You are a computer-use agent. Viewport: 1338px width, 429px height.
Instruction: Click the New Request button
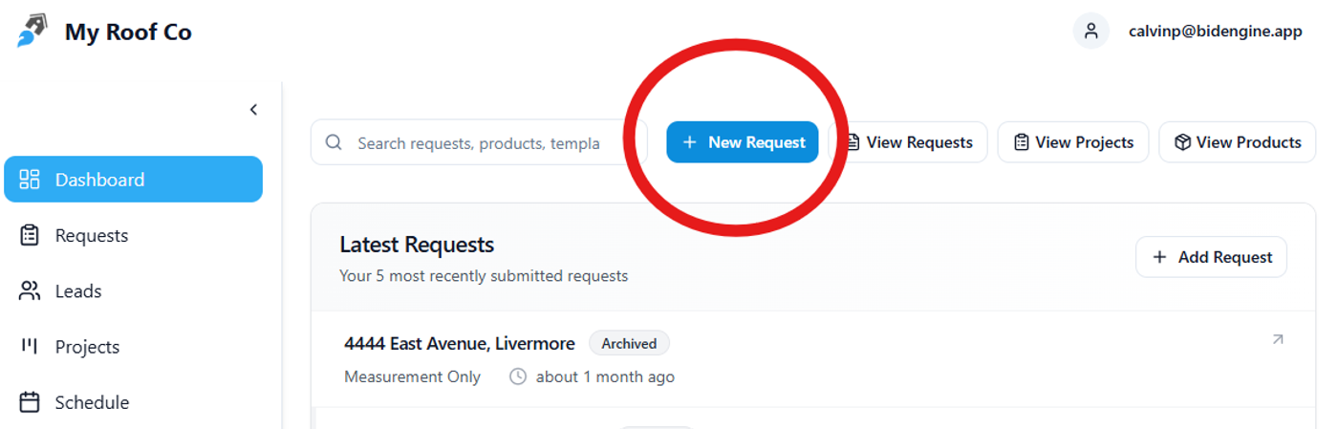[x=743, y=142]
